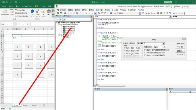Viewport: 196px width, 110px height.
Task: Select Module1 in the project tree
Action: pos(68,37)
